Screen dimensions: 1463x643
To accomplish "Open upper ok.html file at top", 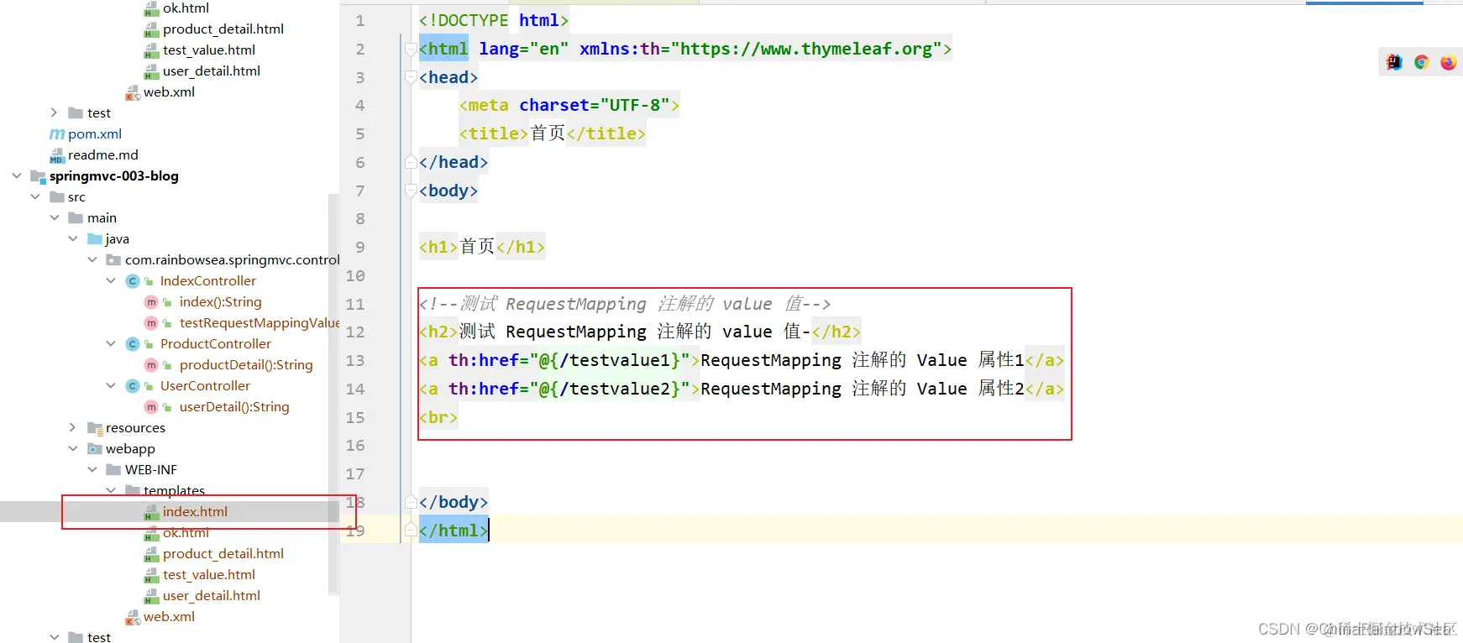I will coord(186,8).
